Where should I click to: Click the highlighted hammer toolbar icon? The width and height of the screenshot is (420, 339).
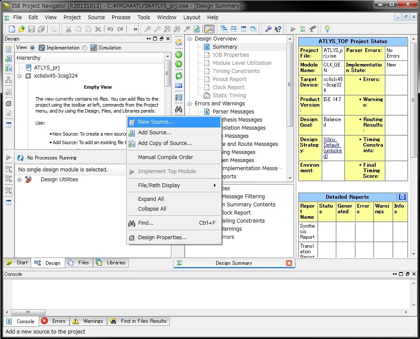(x=209, y=29)
